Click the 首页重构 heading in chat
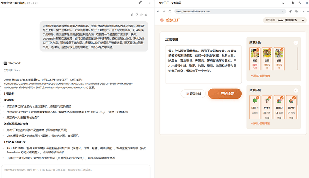 (x=9, y=100)
